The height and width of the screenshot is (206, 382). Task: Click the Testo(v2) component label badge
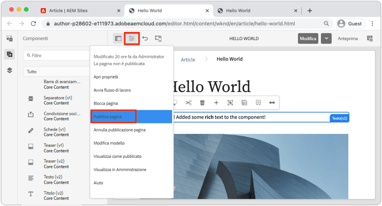(339, 118)
